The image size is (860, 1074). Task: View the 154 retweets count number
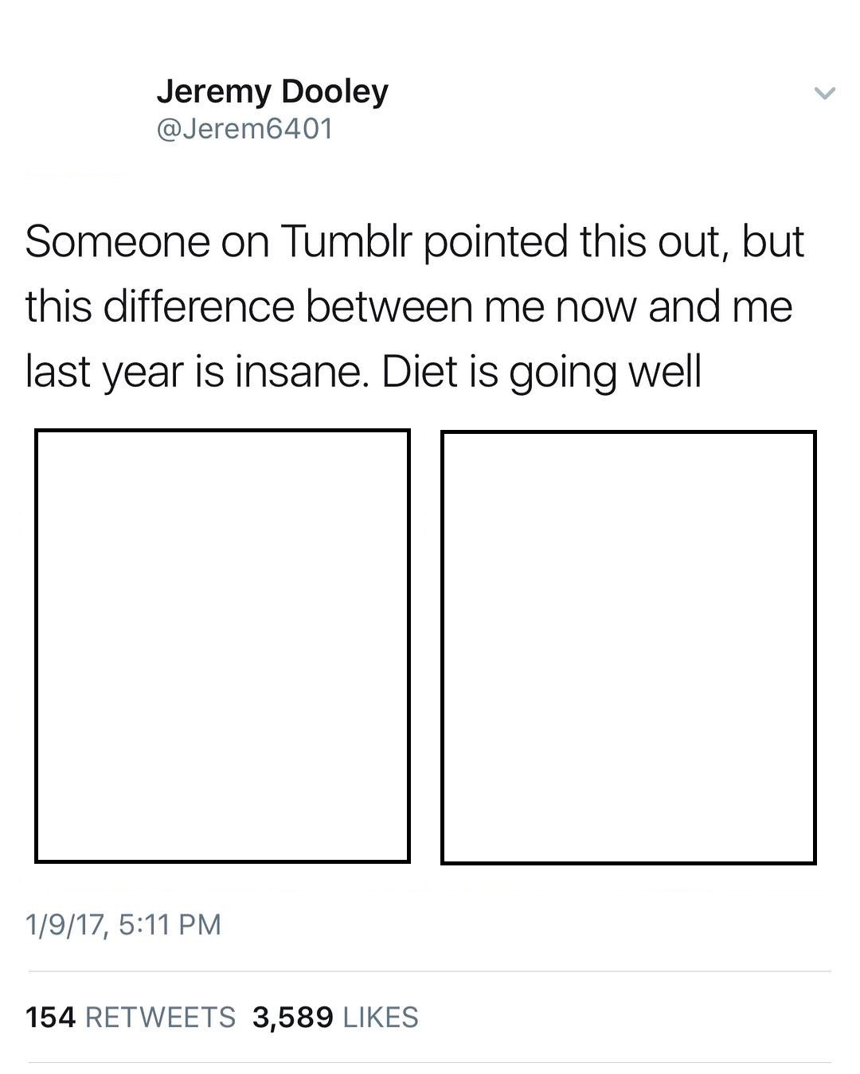pyautogui.click(x=50, y=1017)
